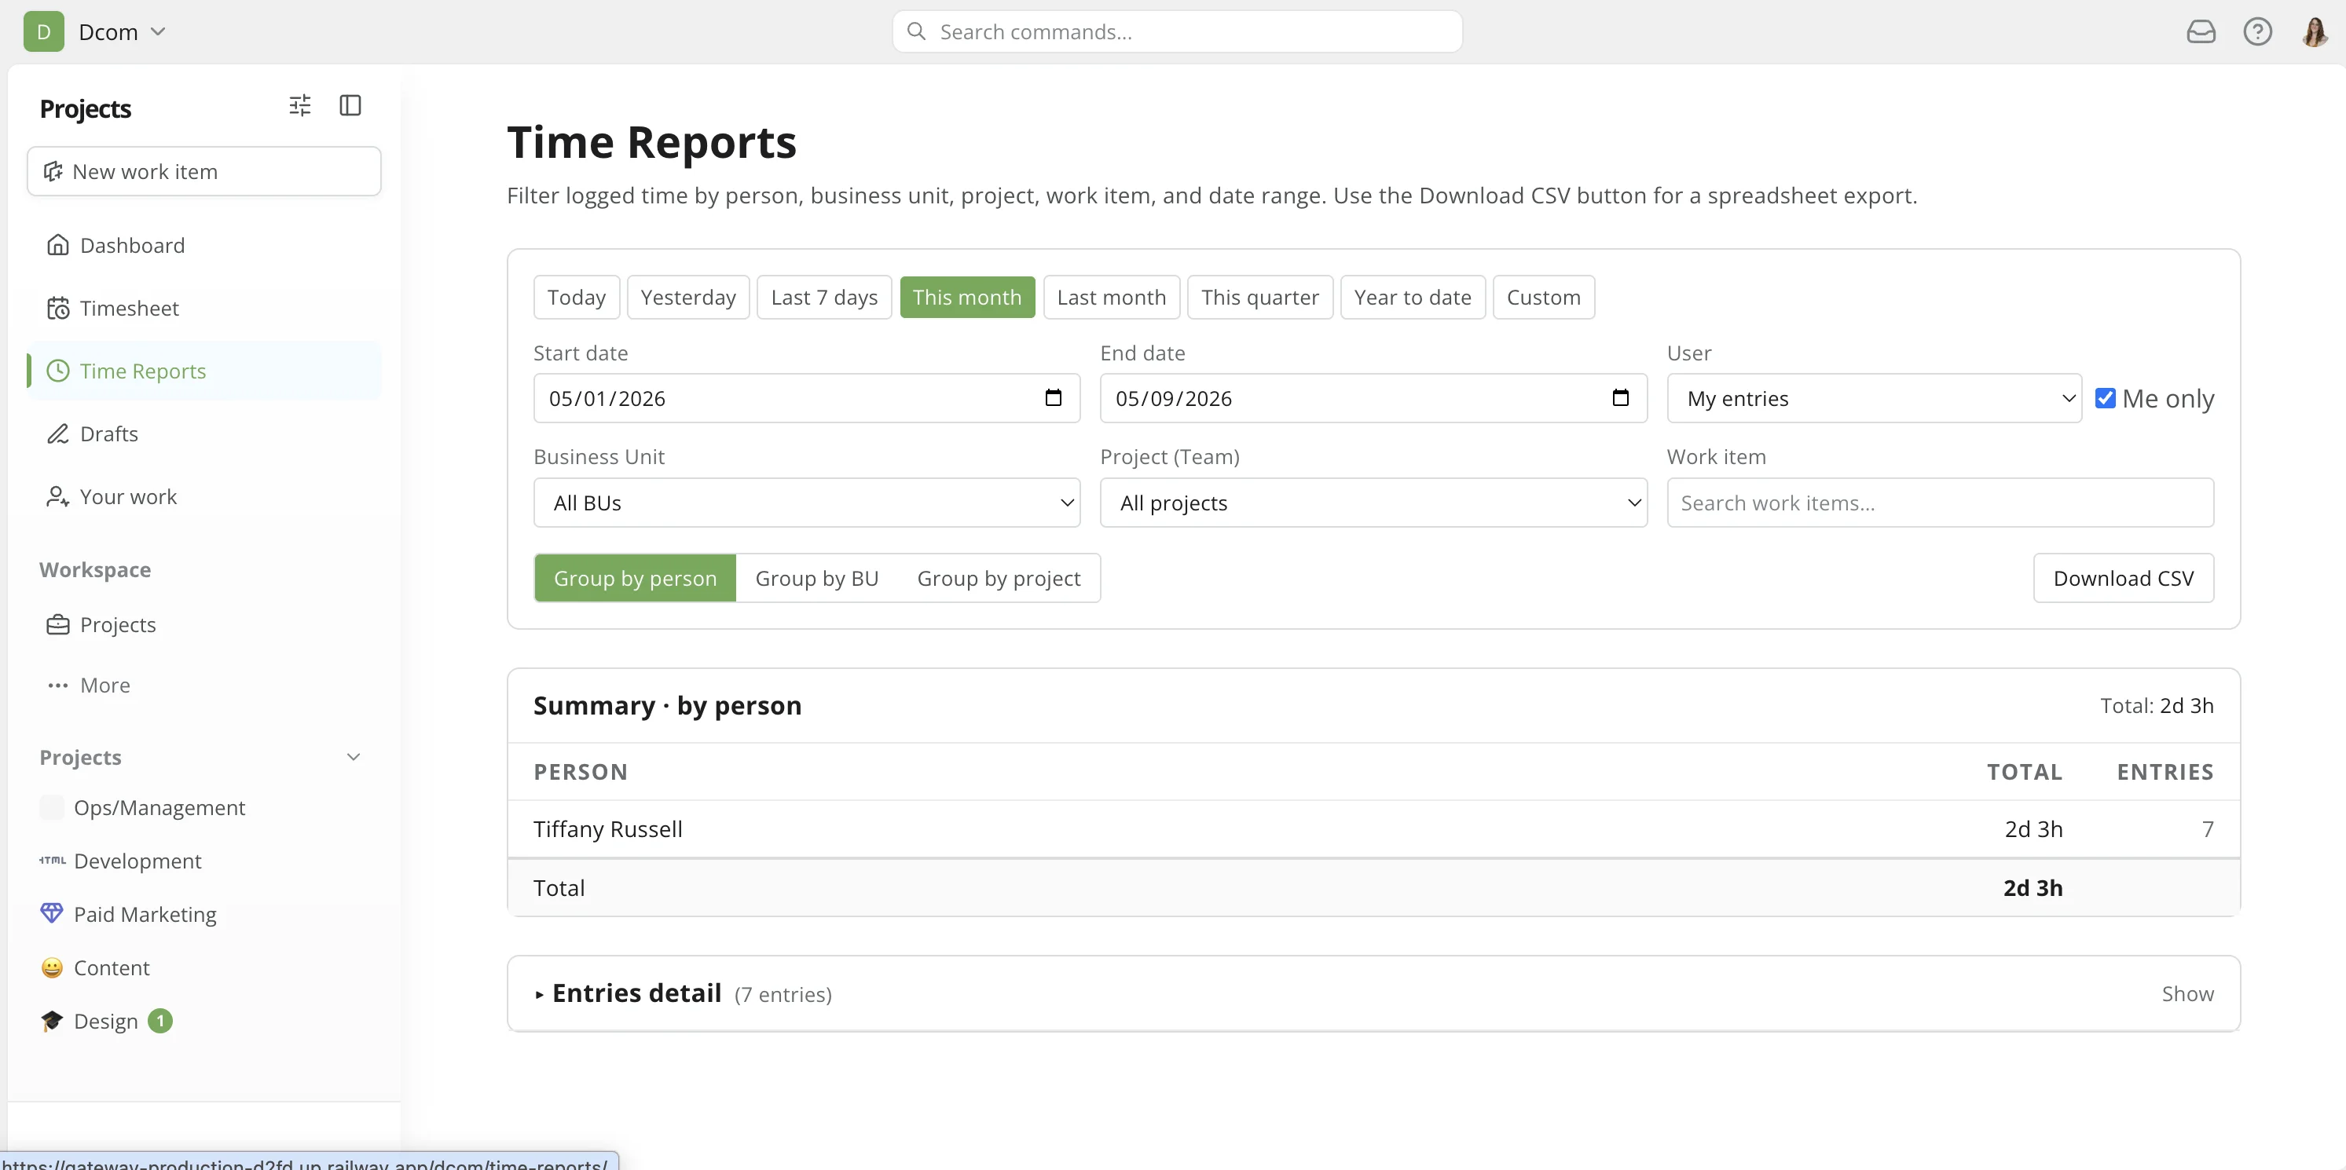This screenshot has width=2346, height=1170.
Task: Uncheck the Me only checkbox
Action: (2105, 398)
